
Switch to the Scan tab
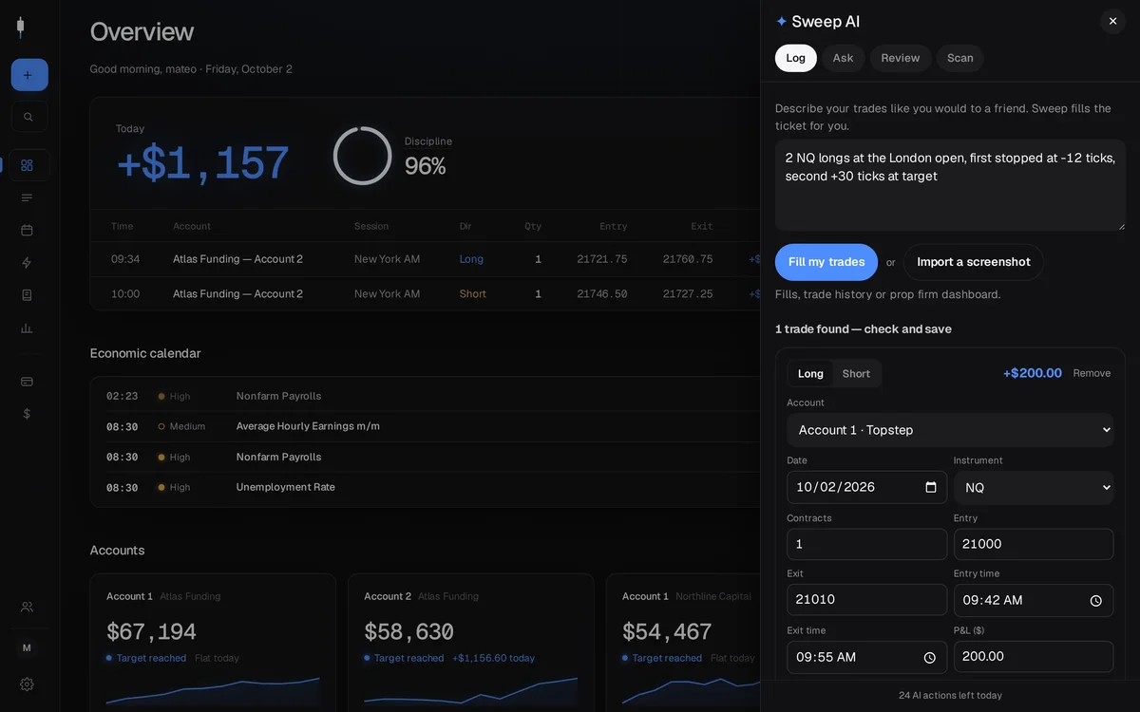click(x=960, y=58)
